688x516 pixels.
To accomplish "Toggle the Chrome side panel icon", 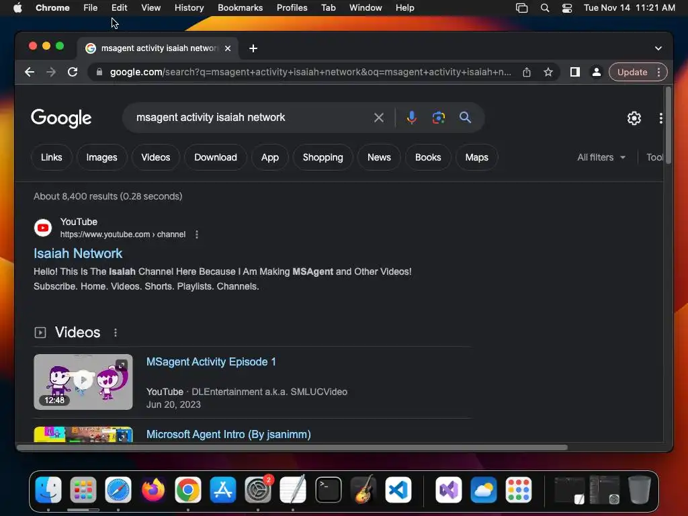I will (575, 72).
